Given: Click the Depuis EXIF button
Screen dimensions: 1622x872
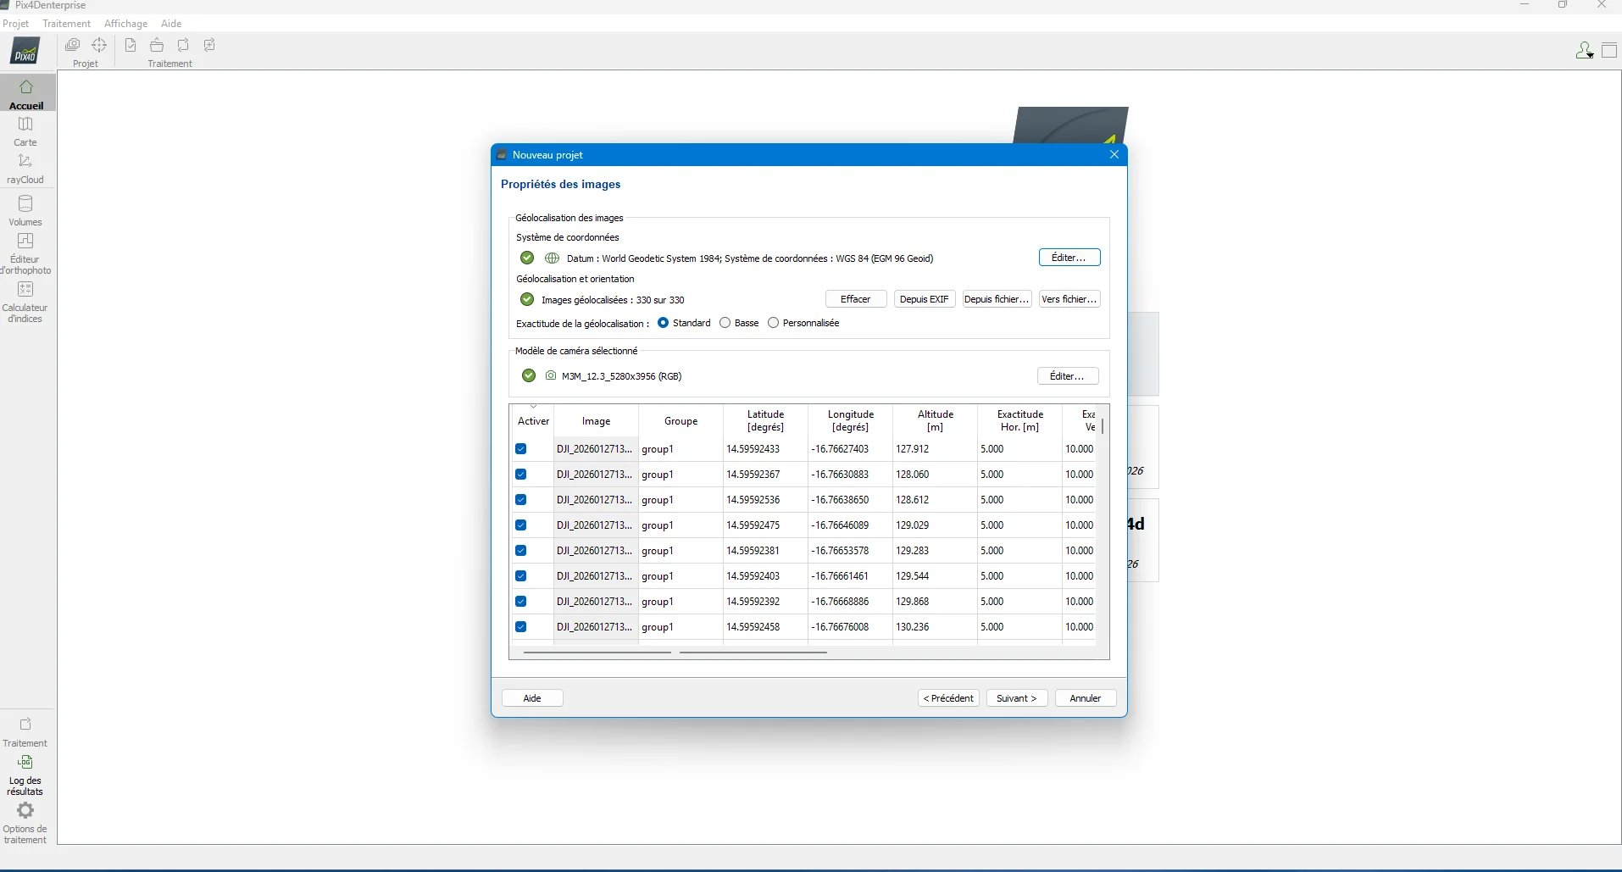Looking at the screenshot, I should [925, 299].
